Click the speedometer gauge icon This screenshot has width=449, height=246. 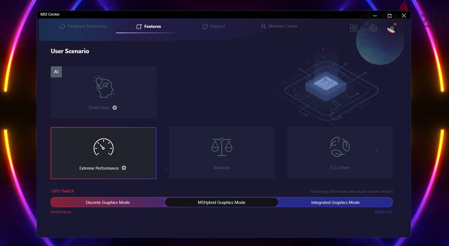103,147
